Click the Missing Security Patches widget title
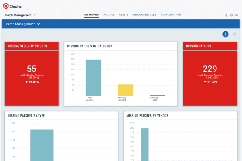 click(27, 46)
